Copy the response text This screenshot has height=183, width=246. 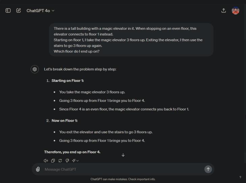tap(53, 161)
